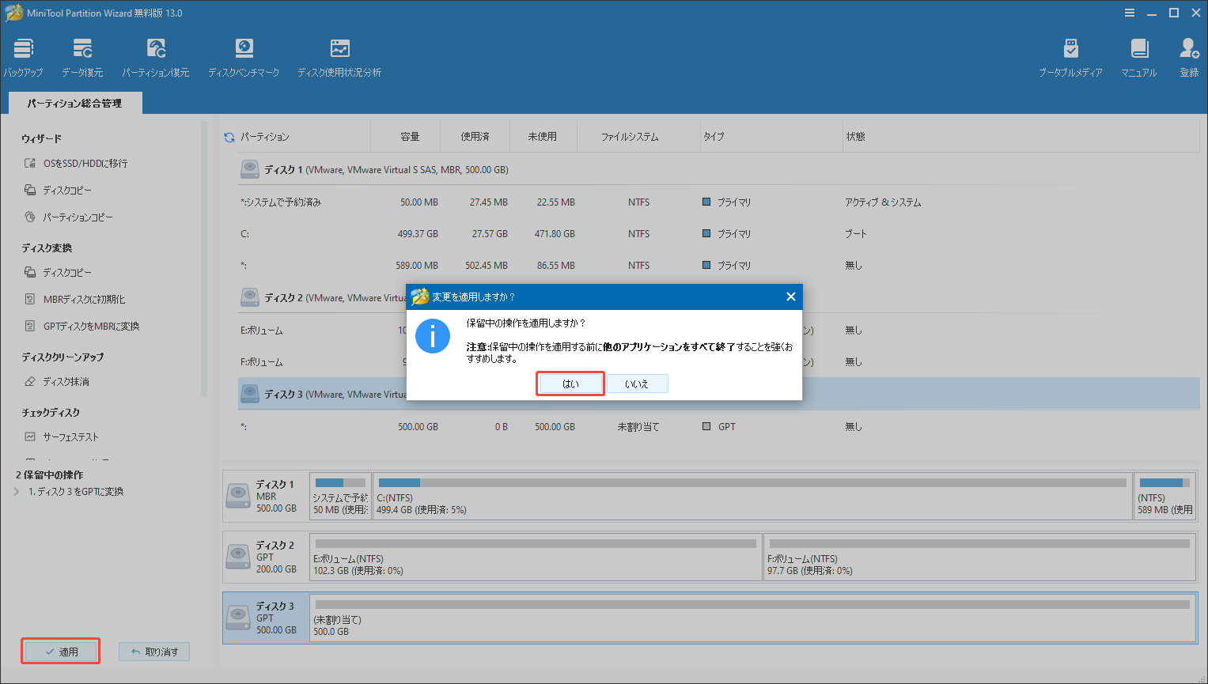Refresh the partition list

tap(229, 135)
